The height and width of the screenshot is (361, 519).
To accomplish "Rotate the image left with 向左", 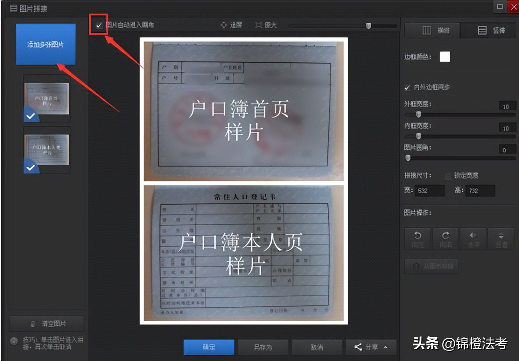I will pyautogui.click(x=417, y=238).
